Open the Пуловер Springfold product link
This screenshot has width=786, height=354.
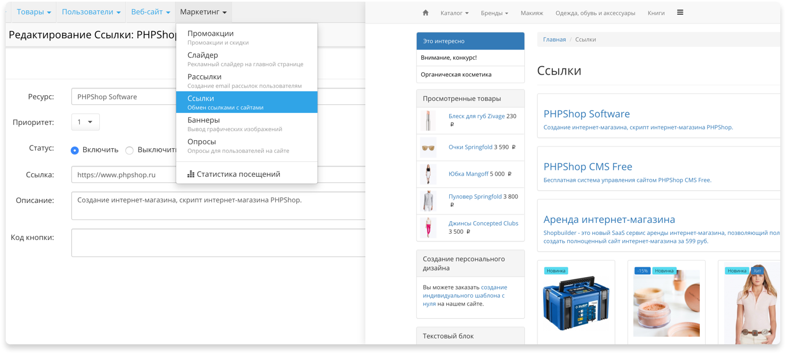tap(475, 196)
